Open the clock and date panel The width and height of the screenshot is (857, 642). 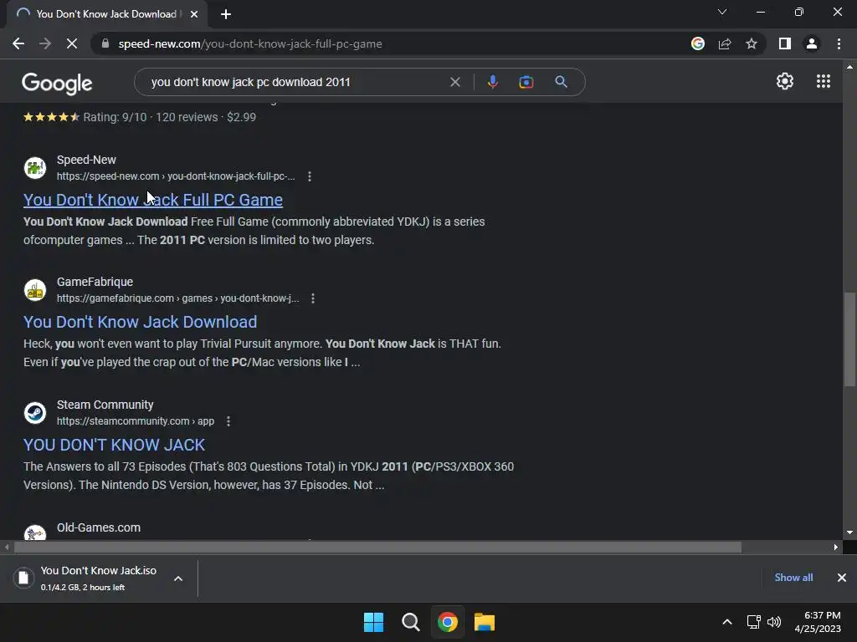tap(818, 622)
